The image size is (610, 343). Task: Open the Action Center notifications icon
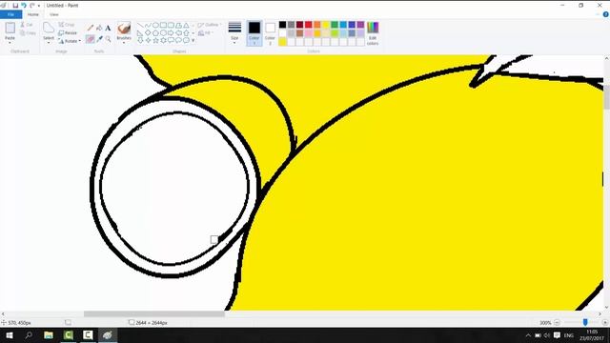(557, 335)
